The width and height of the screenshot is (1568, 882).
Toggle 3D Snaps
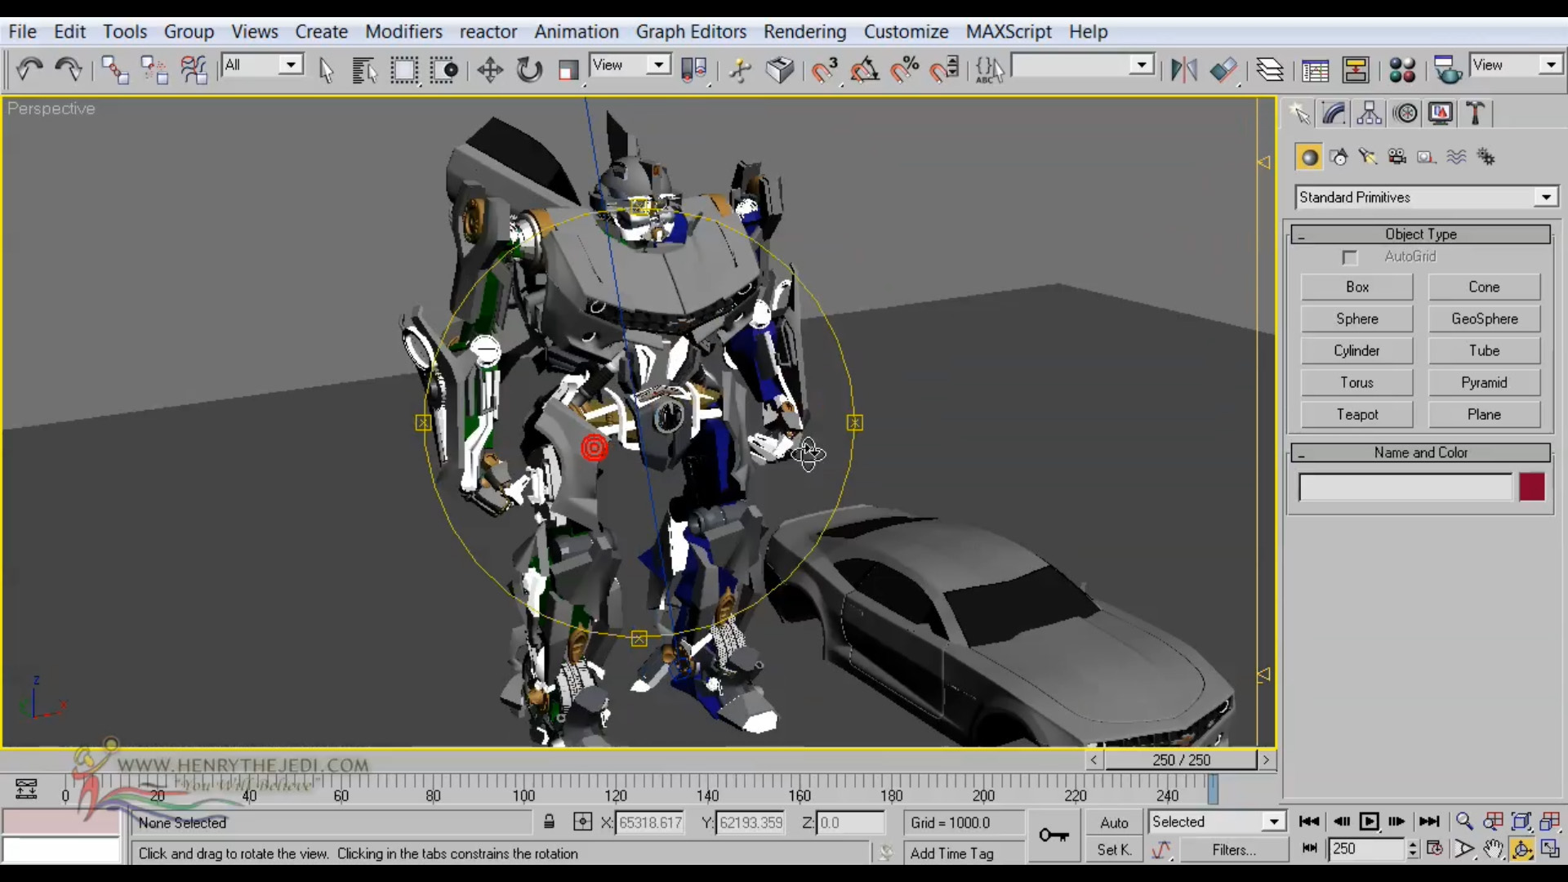(825, 70)
